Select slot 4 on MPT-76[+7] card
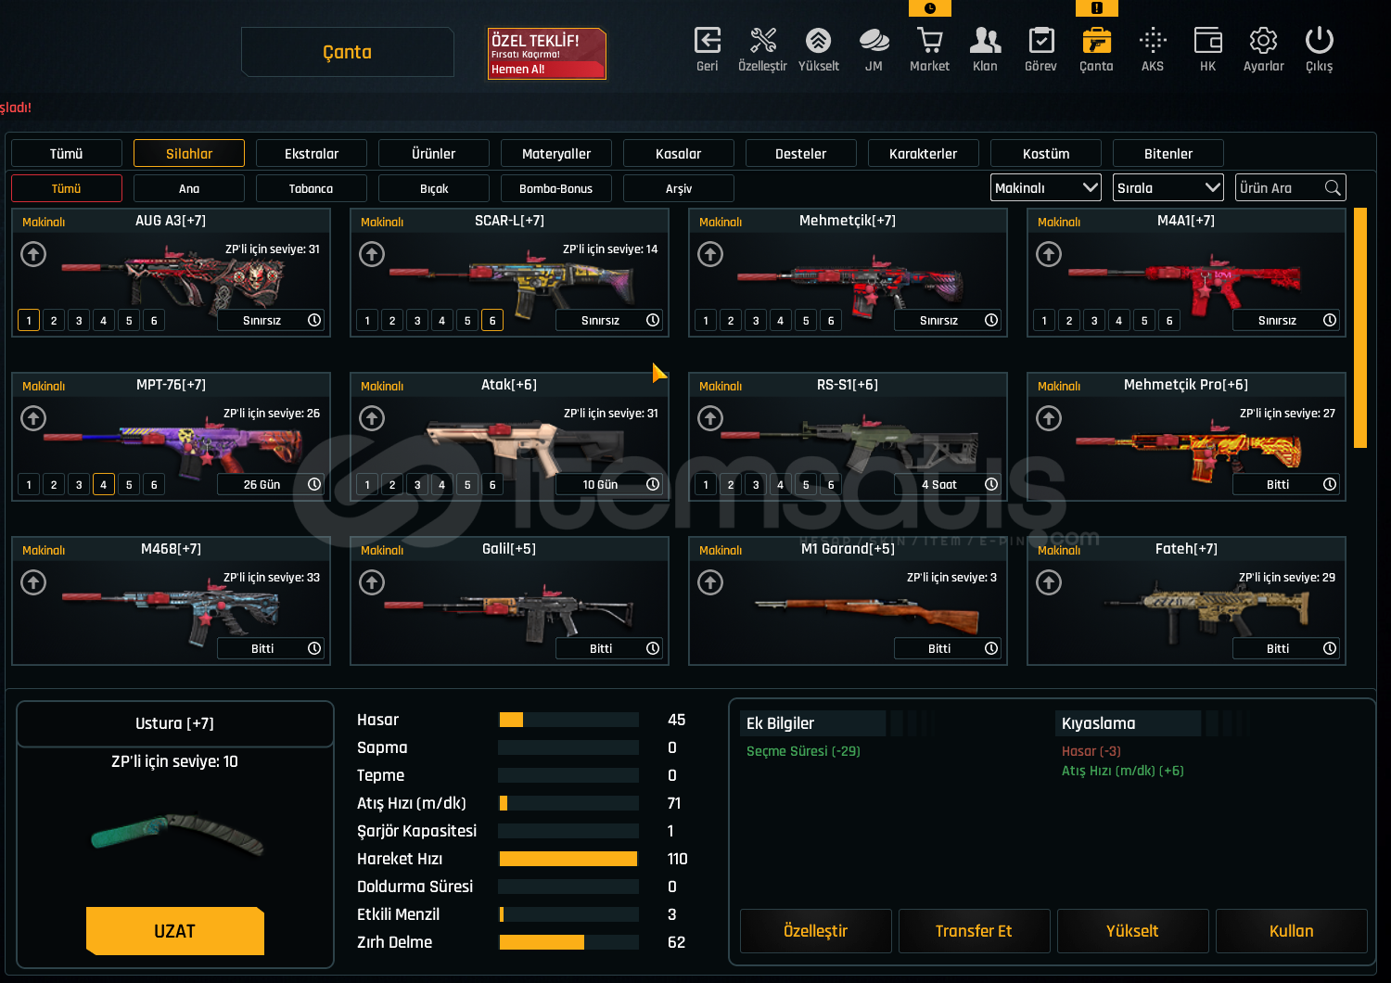This screenshot has height=983, width=1391. [x=104, y=485]
